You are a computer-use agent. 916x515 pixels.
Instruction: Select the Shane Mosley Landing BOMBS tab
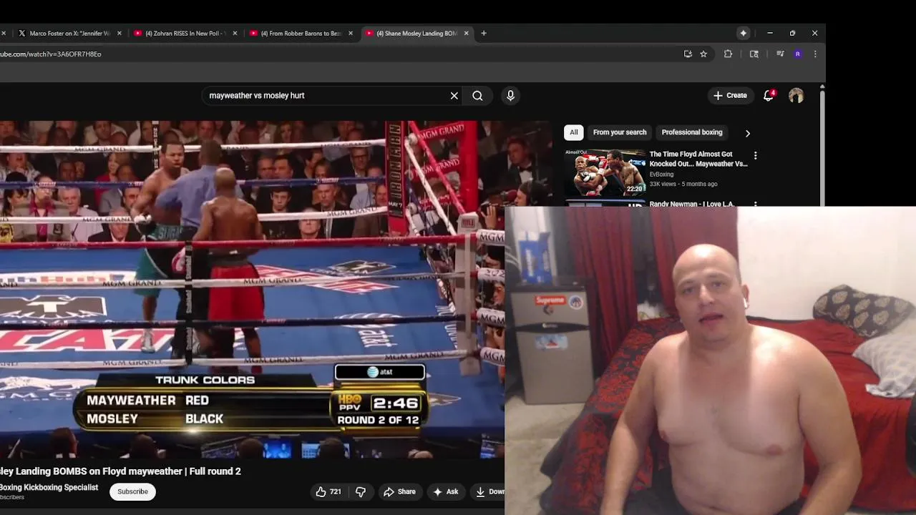(416, 33)
